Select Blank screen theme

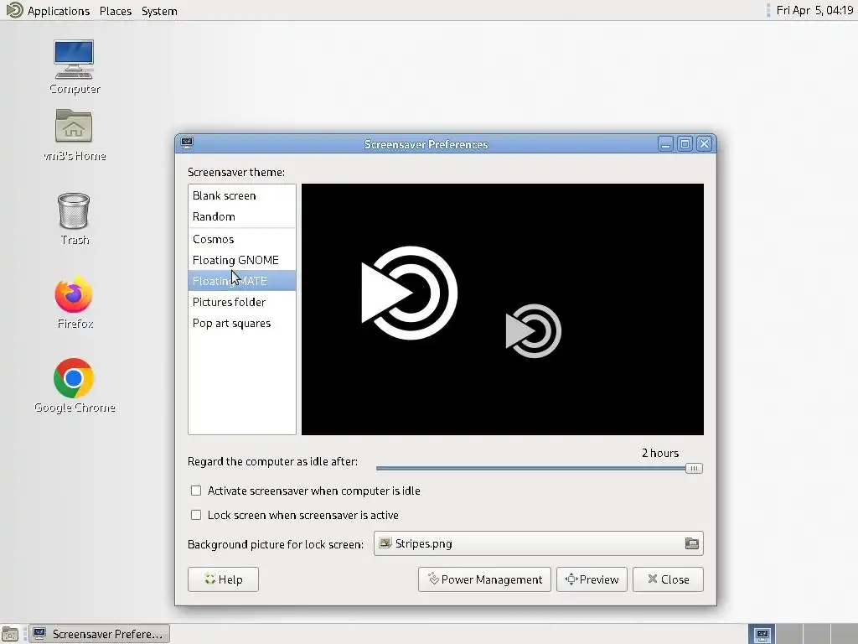[x=242, y=195]
